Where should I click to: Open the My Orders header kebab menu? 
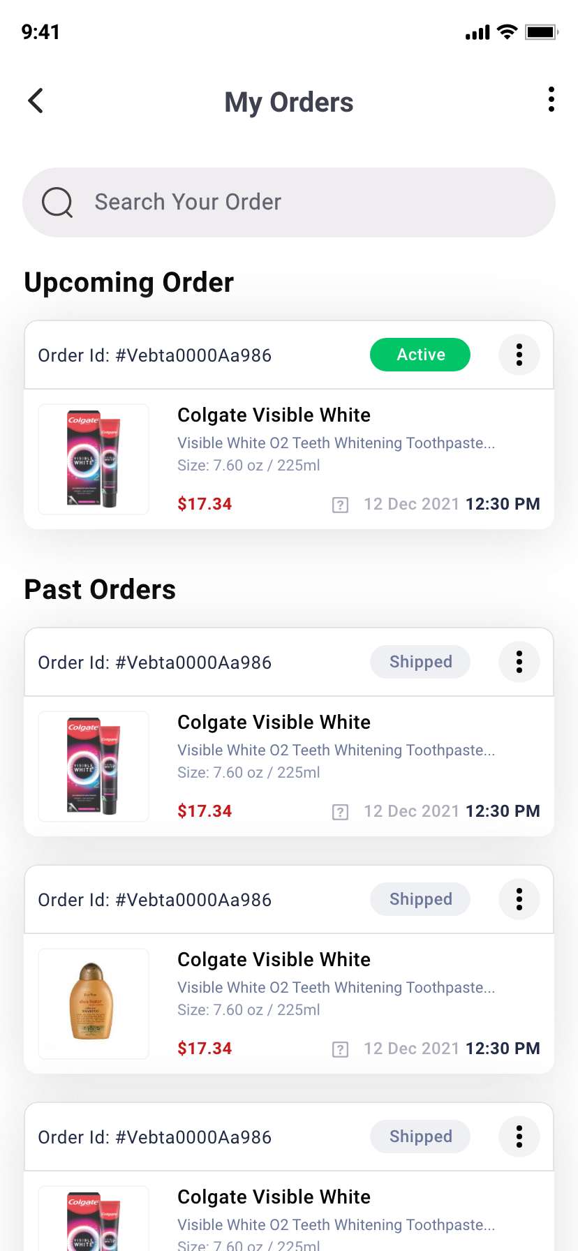point(551,100)
